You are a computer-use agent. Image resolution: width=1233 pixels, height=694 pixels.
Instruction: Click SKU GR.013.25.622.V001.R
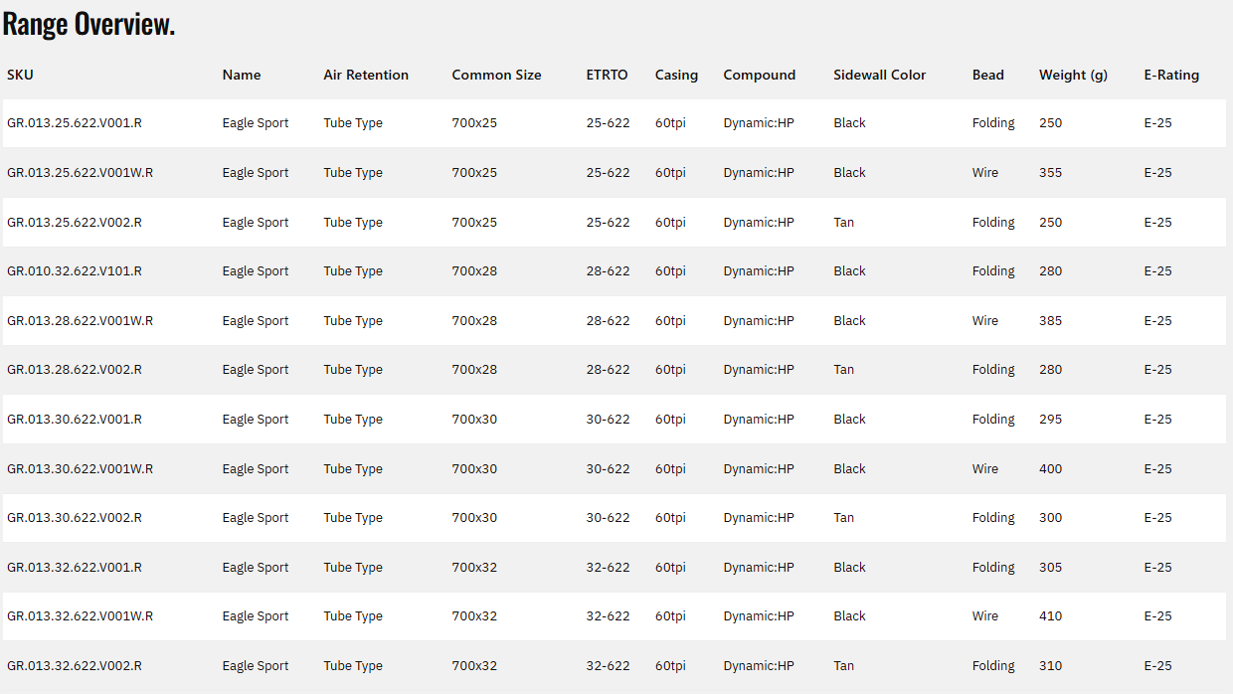click(x=75, y=123)
